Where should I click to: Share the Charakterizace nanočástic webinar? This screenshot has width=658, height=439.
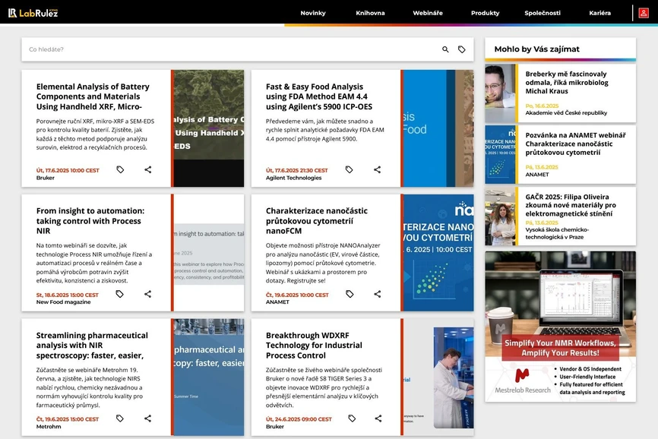pos(378,294)
